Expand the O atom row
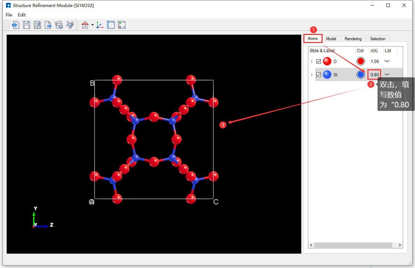The height and width of the screenshot is (268, 415). pyautogui.click(x=311, y=62)
